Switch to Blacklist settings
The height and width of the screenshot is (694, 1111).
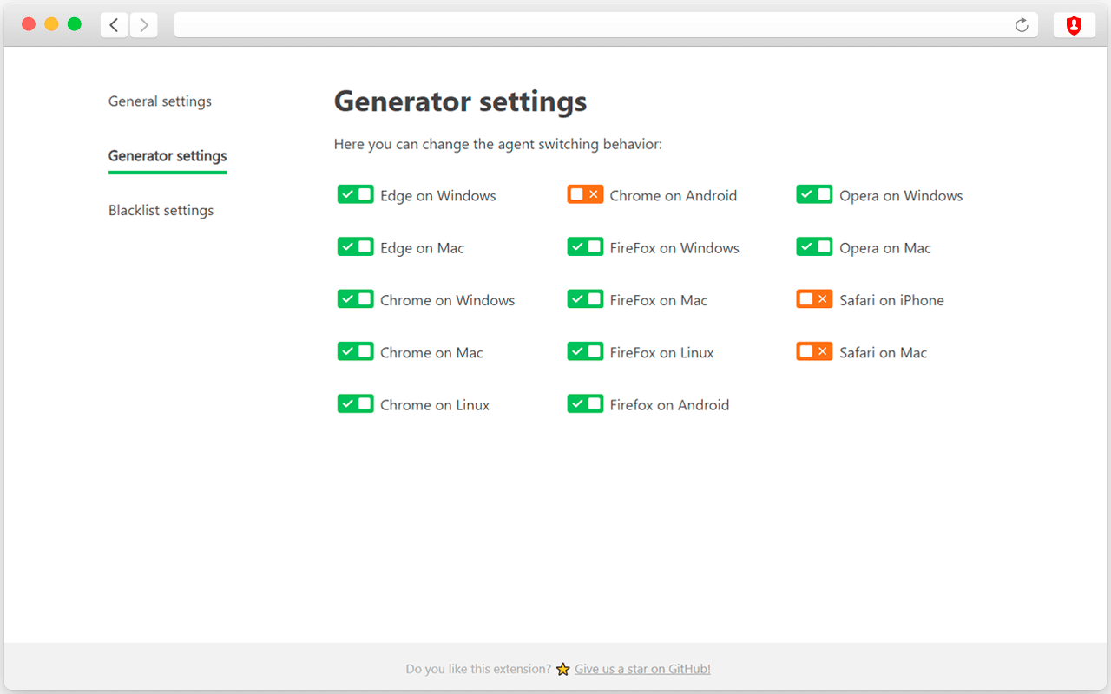point(161,210)
